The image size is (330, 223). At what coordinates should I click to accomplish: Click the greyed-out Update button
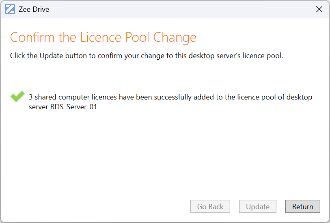258,206
